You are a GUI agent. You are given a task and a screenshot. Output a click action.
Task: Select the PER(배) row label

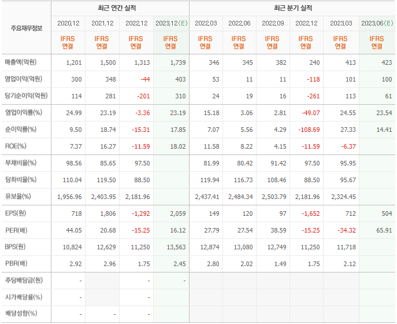[16, 230]
